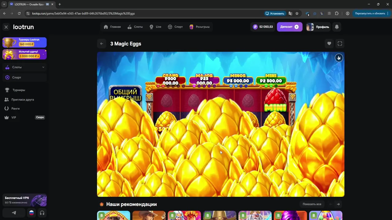Open VIP sidebar item
This screenshot has width=392, height=220.
coord(24,117)
